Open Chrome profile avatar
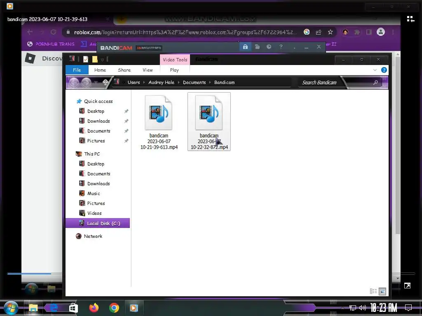This screenshot has width=422, height=316. (x=380, y=32)
